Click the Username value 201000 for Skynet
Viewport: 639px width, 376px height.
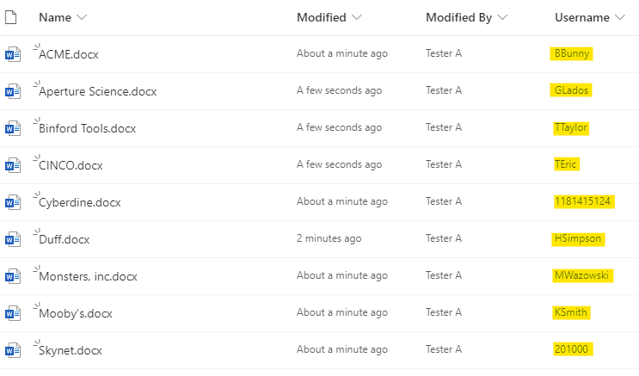[x=573, y=349]
